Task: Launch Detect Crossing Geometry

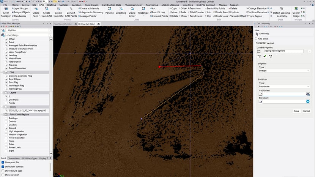Action: 282,12
